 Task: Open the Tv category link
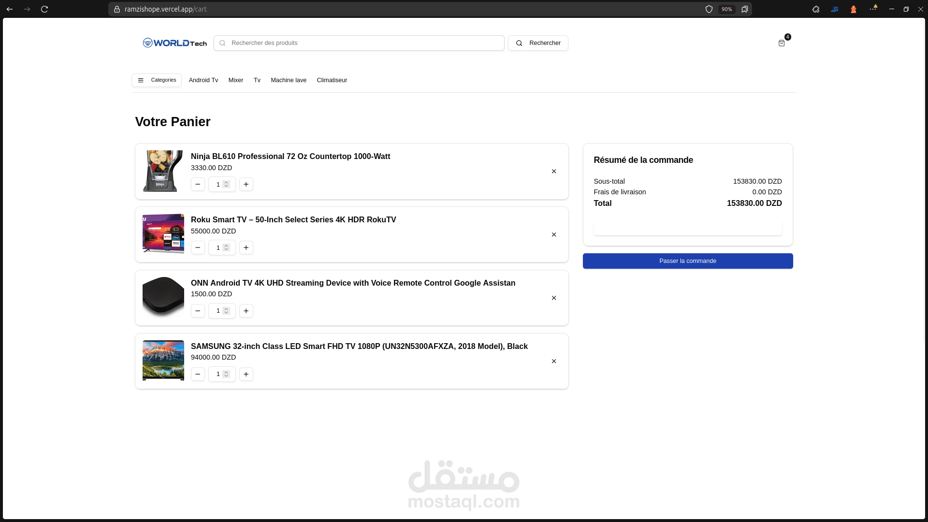(257, 80)
